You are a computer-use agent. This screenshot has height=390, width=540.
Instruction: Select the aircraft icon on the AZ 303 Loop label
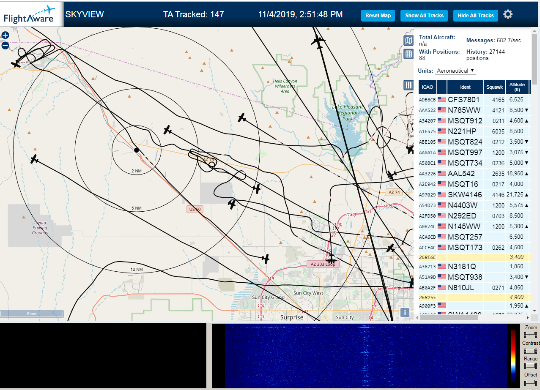[x=331, y=259]
